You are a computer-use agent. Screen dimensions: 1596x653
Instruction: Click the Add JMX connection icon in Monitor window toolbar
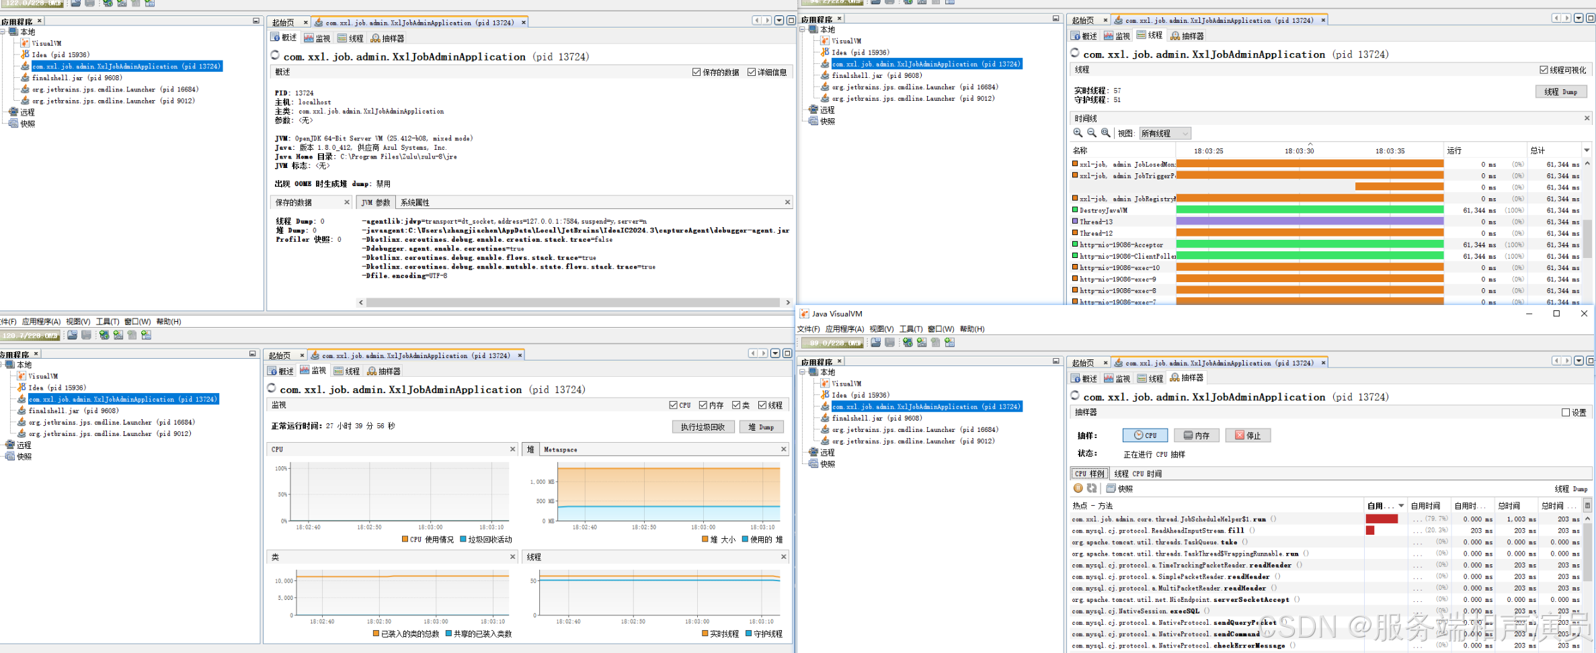point(104,335)
